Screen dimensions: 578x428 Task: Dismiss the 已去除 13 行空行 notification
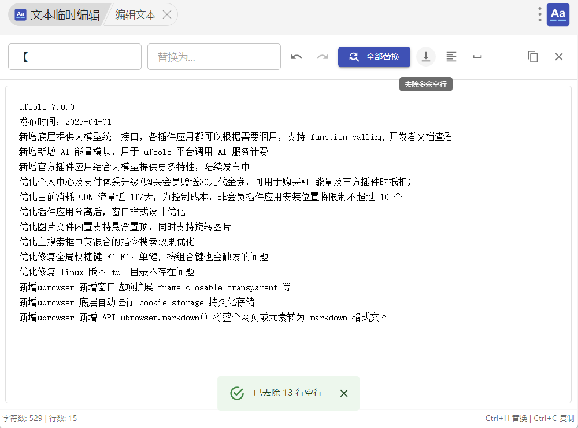pyautogui.click(x=344, y=393)
